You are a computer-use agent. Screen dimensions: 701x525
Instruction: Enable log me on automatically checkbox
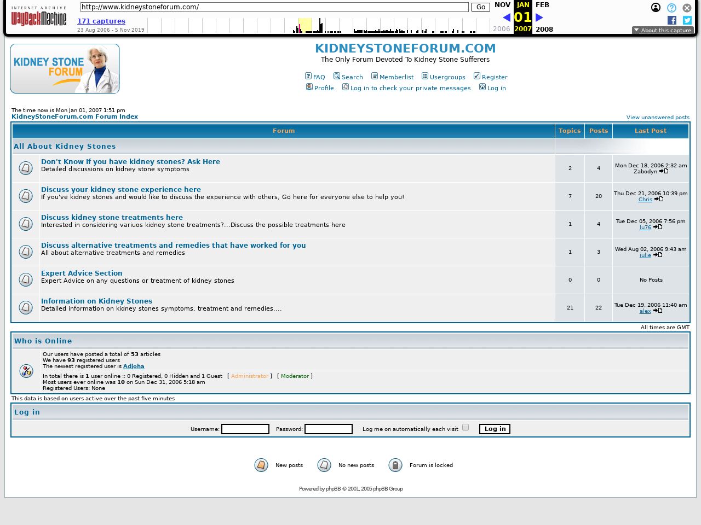(x=466, y=428)
